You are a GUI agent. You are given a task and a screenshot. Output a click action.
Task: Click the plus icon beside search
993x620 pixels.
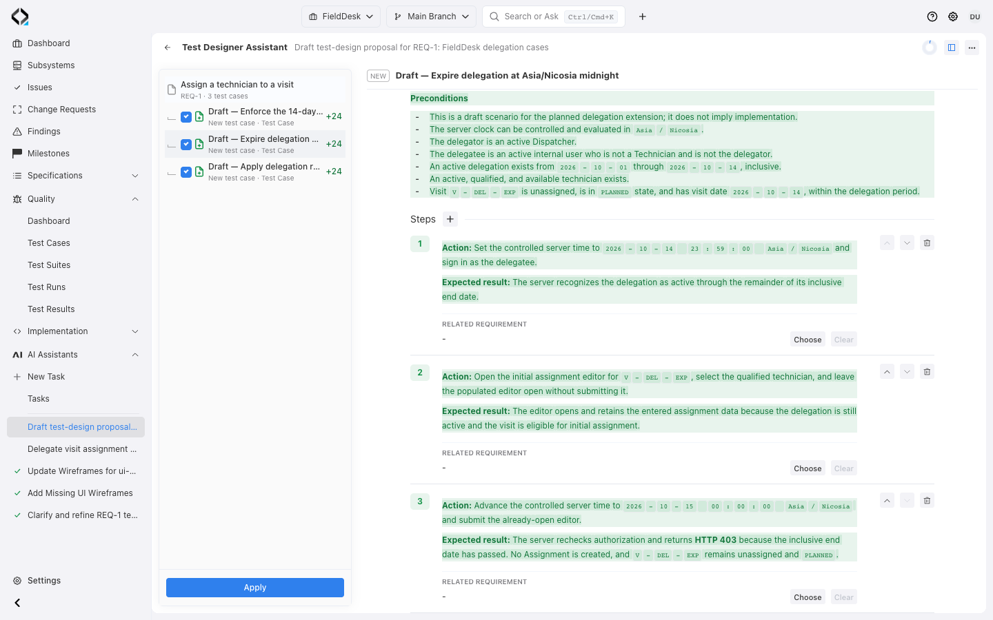click(x=643, y=17)
